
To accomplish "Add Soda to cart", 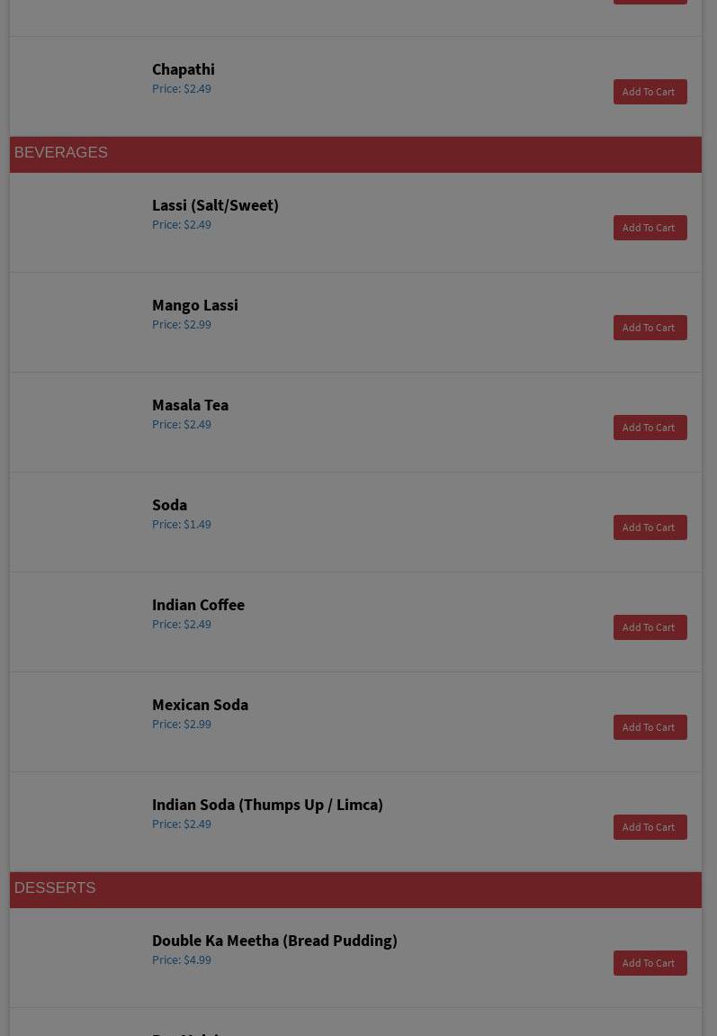I will tap(650, 527).
